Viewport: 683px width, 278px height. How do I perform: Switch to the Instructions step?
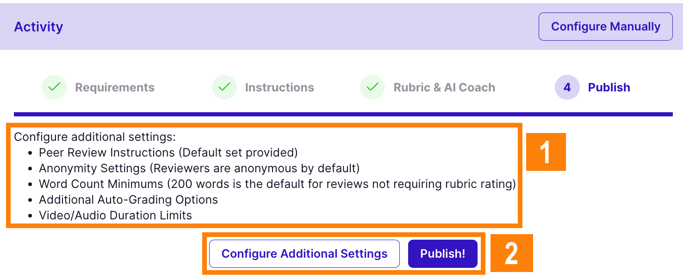[279, 87]
